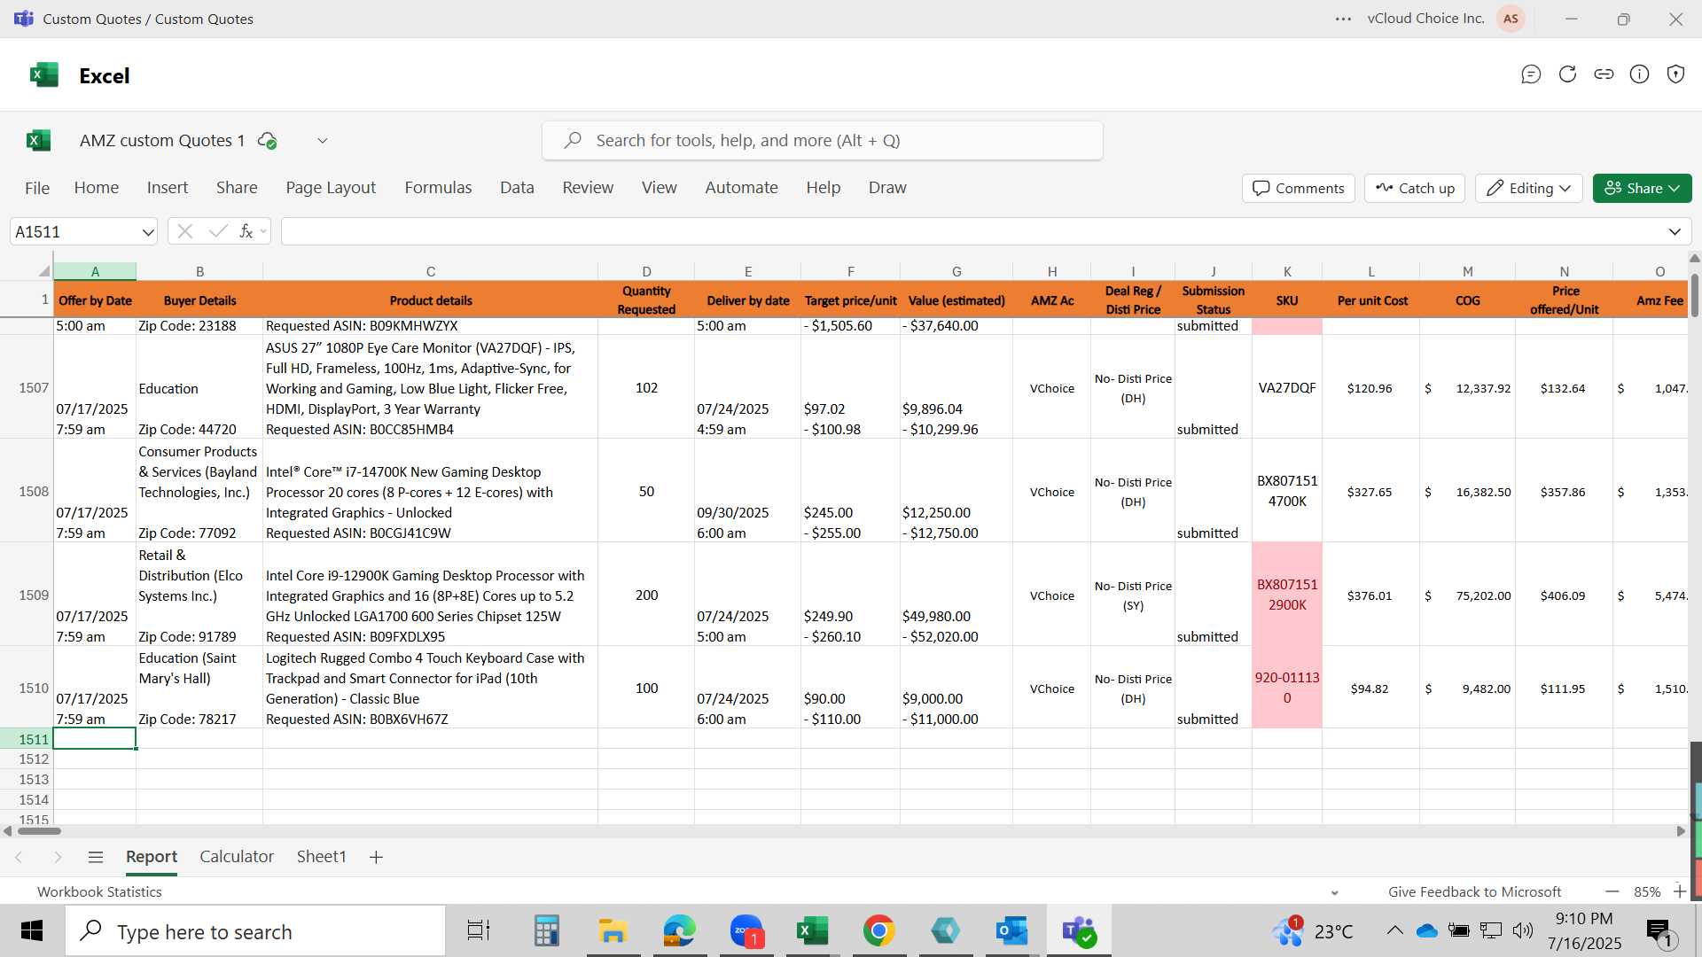The width and height of the screenshot is (1702, 957).
Task: Select the cell with quantity 102
Action: [x=646, y=388]
